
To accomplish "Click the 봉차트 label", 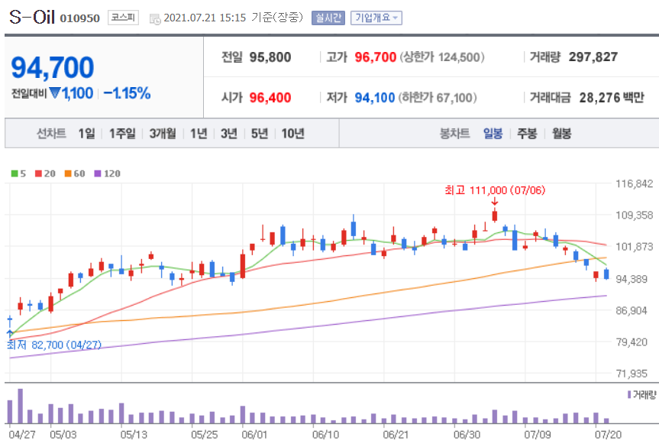I will [454, 134].
